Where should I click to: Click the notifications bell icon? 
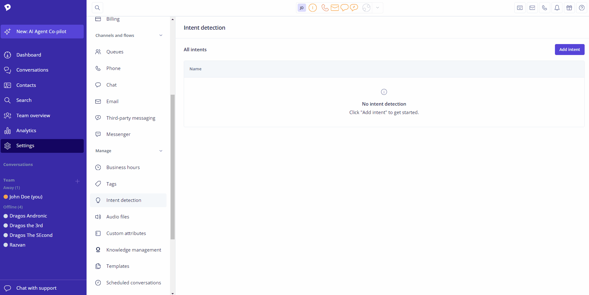pos(557,8)
